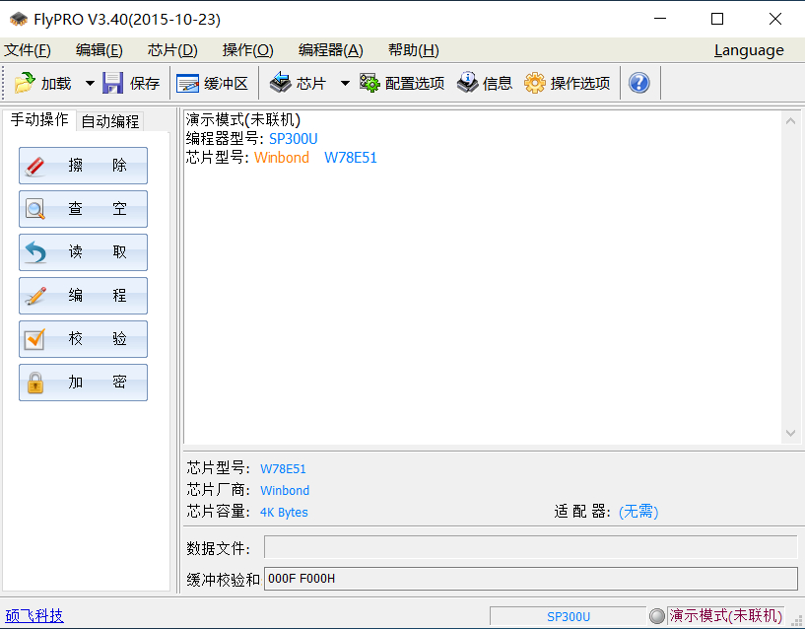Viewport: 805px width, 629px height.
Task: Open the 硕飞科技 link
Action: click(34, 616)
